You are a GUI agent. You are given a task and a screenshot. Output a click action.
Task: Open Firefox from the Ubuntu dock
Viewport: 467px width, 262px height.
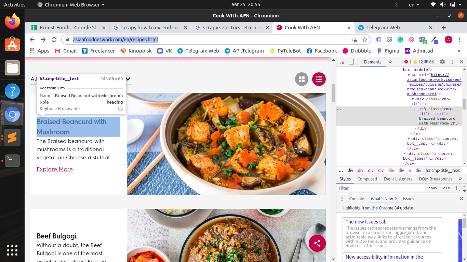(x=12, y=21)
